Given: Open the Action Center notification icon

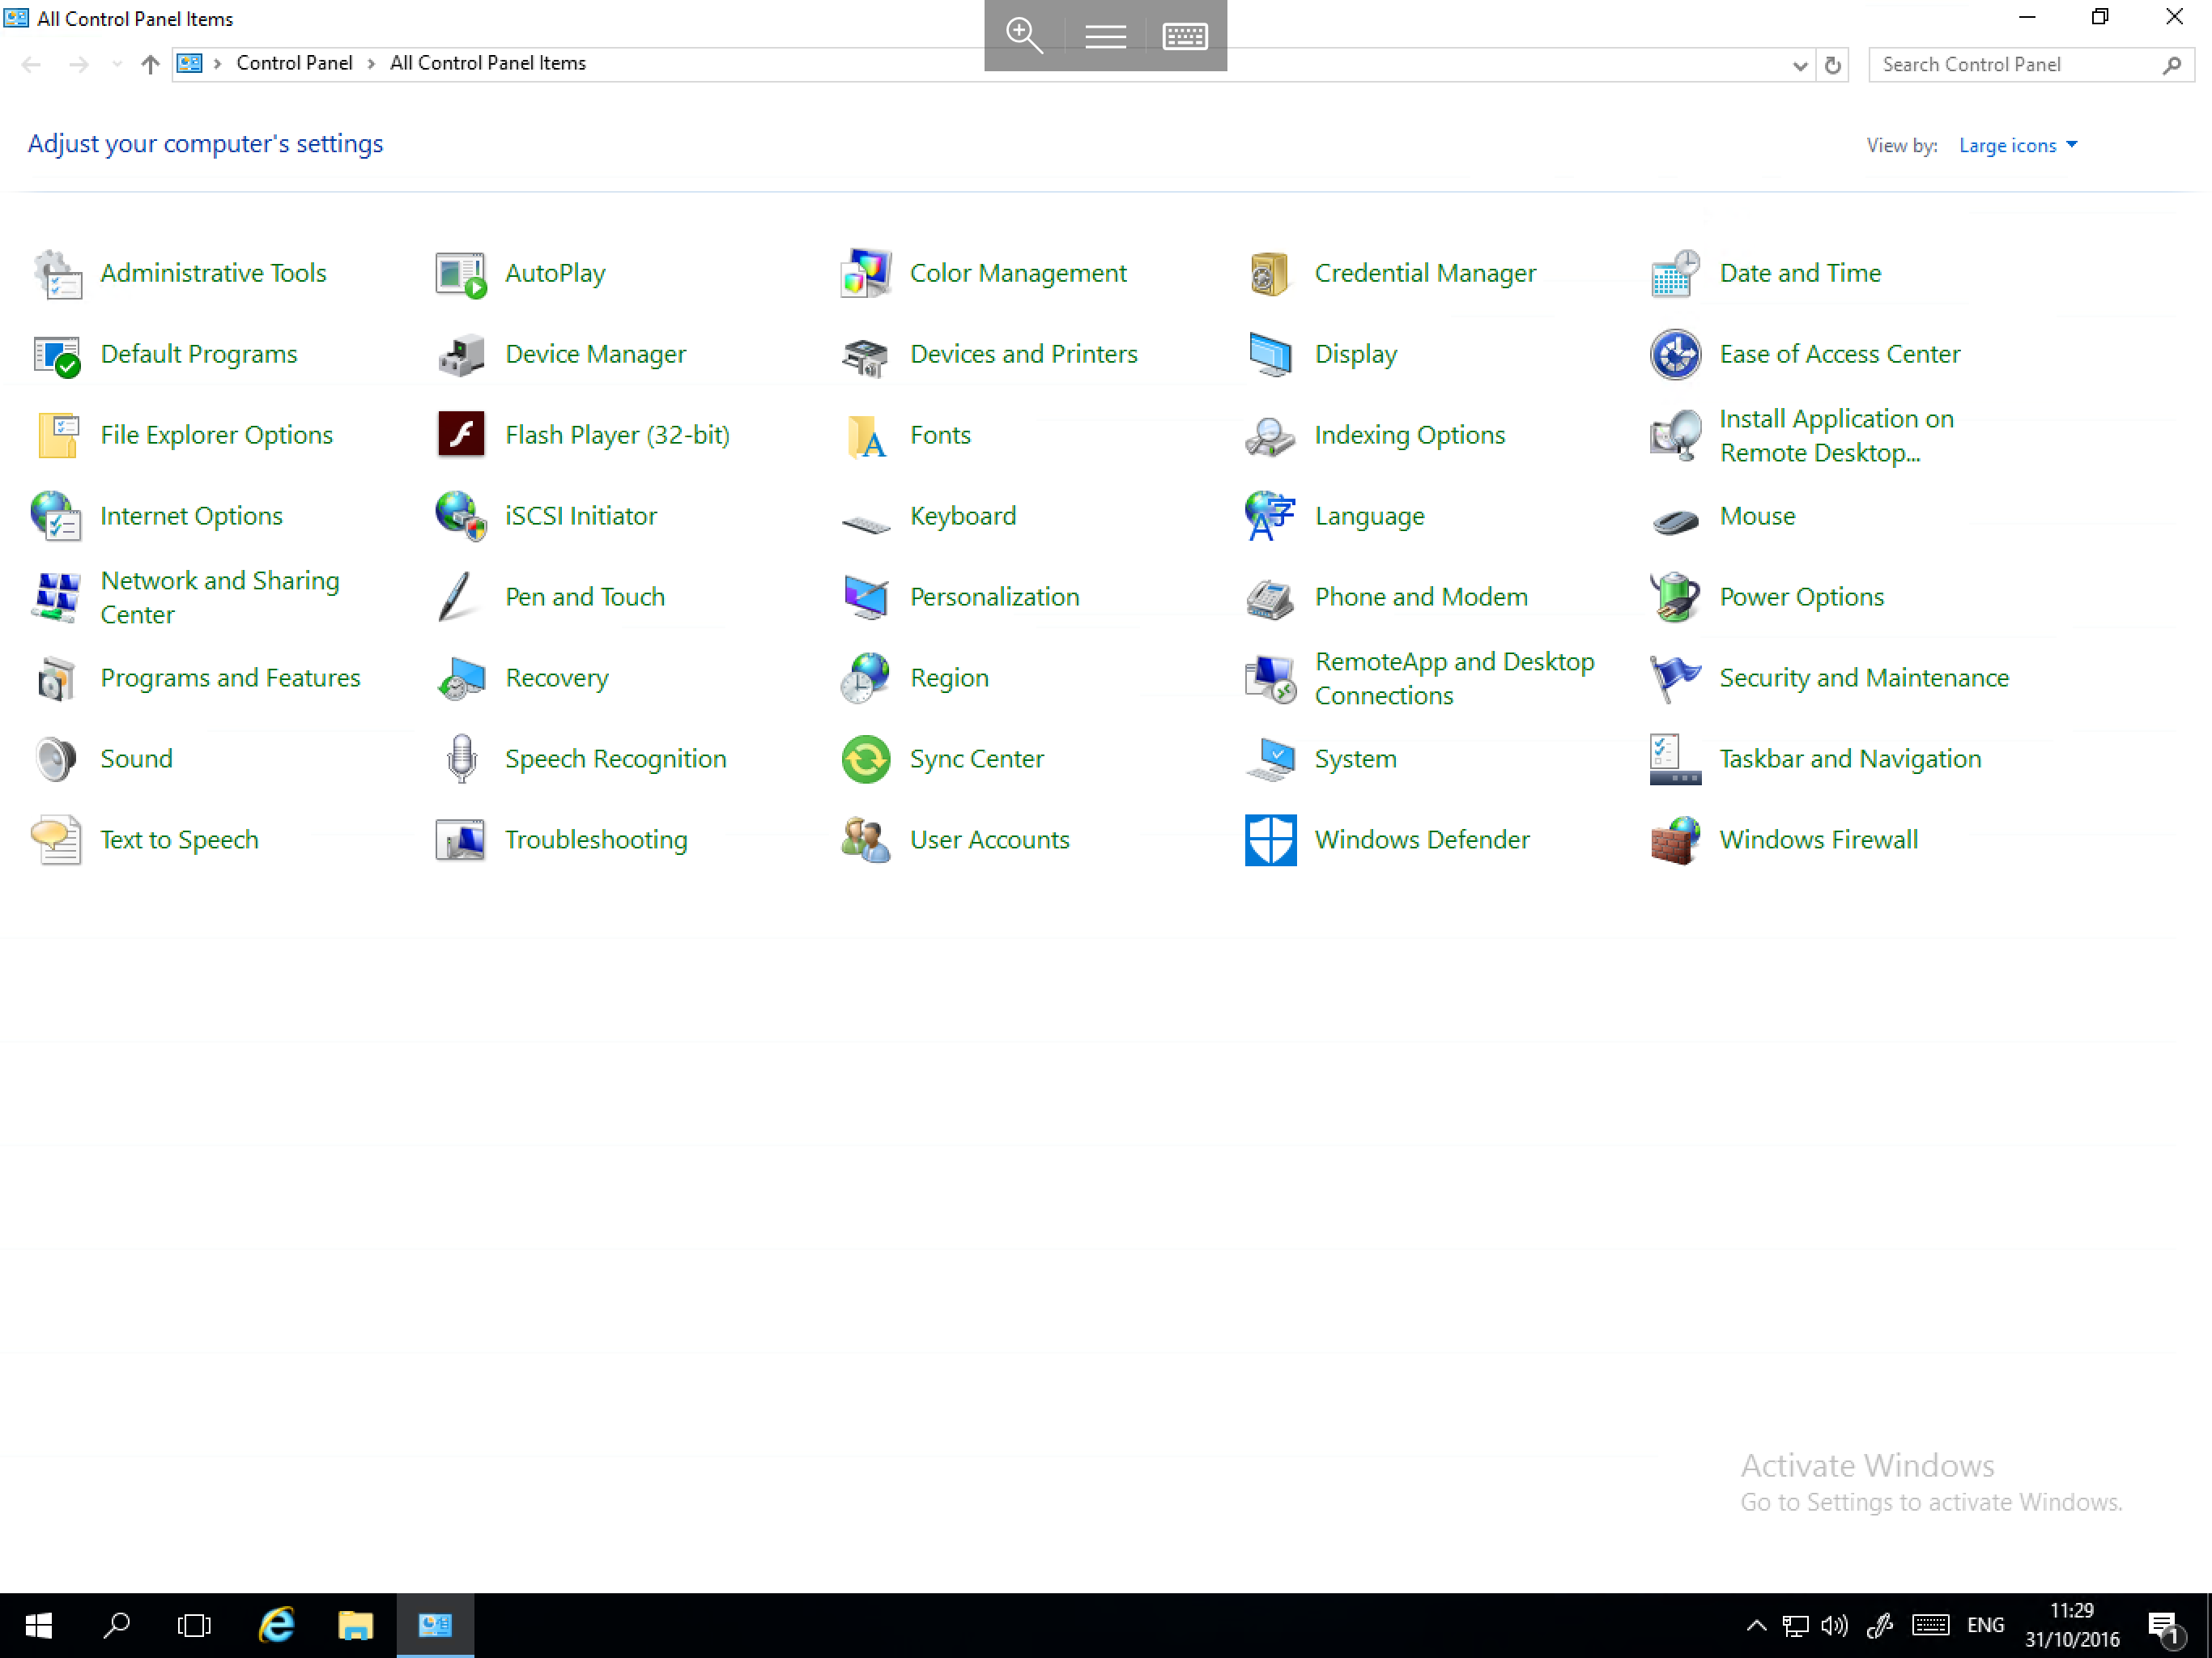Looking at the screenshot, I should tap(2165, 1628).
